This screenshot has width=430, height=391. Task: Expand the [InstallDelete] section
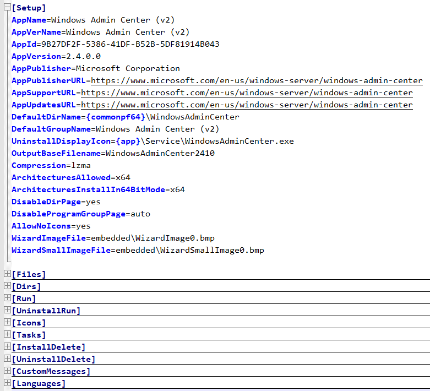7,346
